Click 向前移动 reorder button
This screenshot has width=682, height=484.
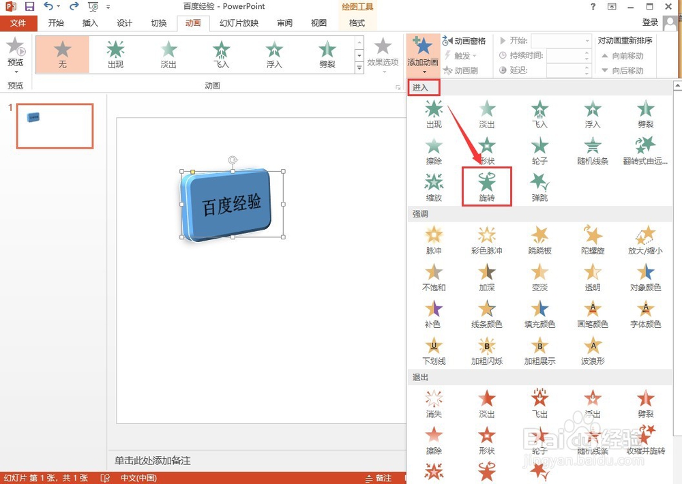(623, 56)
